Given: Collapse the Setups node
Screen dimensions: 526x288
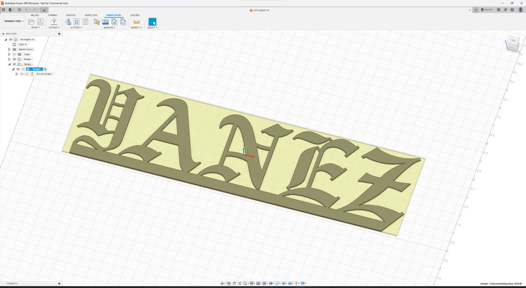Looking at the screenshot, I should [x=9, y=64].
